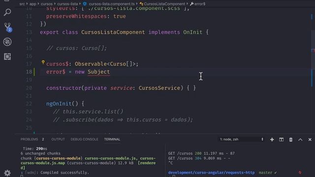This screenshot has height=177, width=315.
Task: Click 'development/curso-angular/requests-http' path in right terminal
Action: 211,173
